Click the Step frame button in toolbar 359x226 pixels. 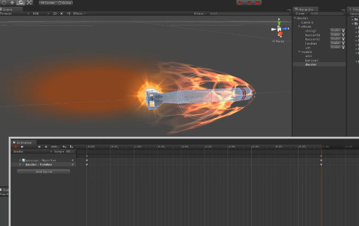257,2
